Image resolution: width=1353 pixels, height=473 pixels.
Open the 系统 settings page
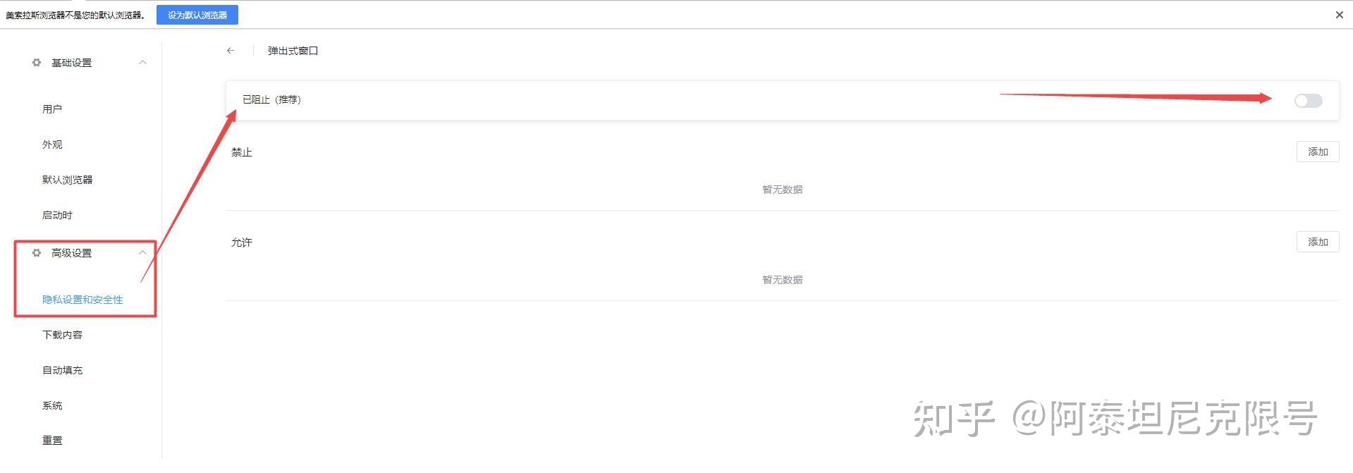pyautogui.click(x=52, y=405)
